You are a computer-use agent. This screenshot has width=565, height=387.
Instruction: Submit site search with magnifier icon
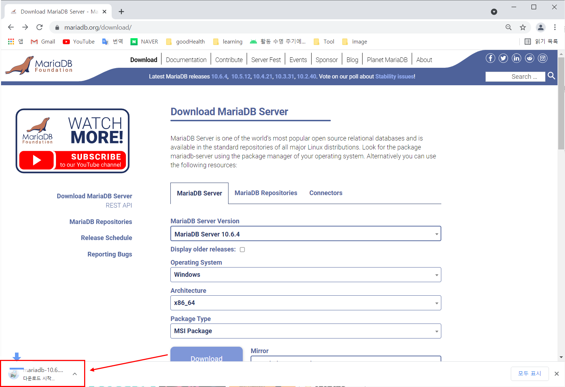click(551, 76)
